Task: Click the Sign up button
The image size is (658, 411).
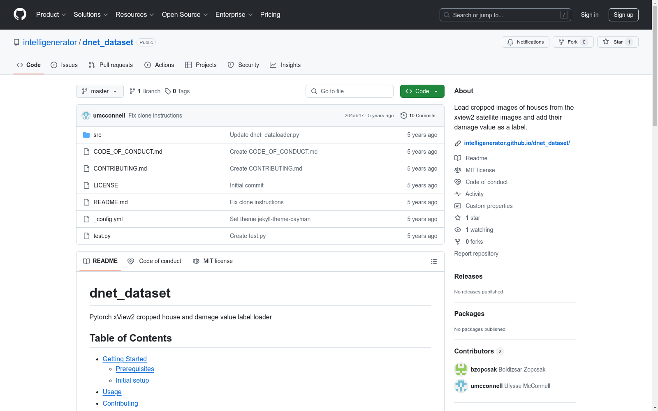Action: [623, 15]
